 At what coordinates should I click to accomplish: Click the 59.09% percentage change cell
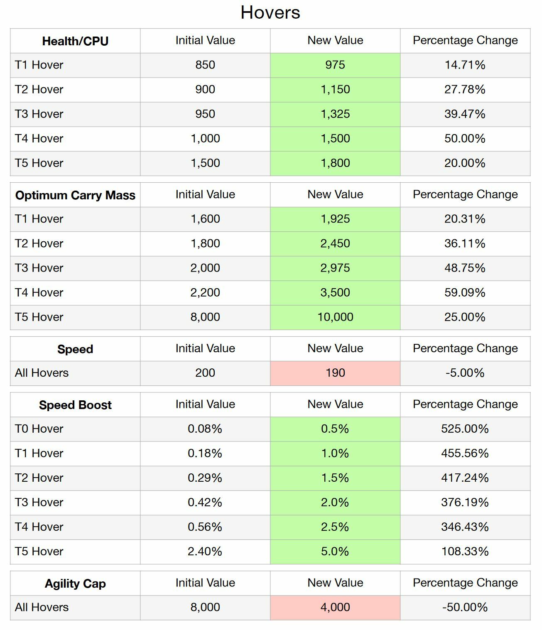coord(465,293)
